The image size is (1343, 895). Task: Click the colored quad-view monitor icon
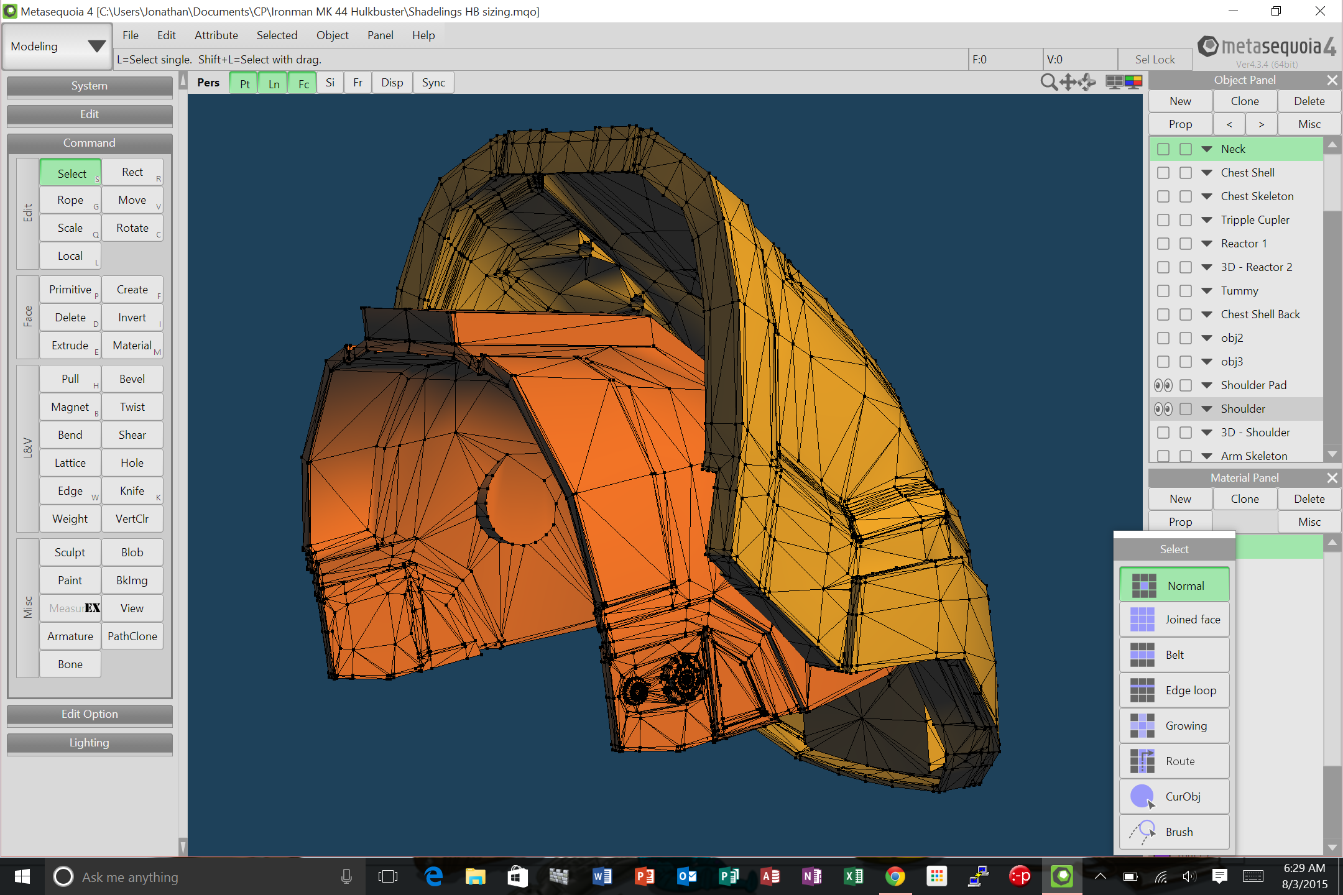(x=1133, y=82)
